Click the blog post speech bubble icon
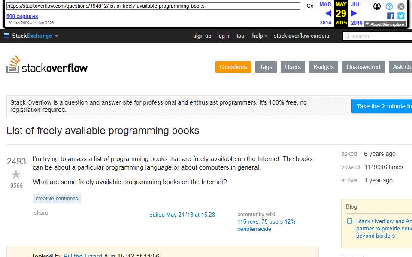Viewport: 412px width, 257px height. pyautogui.click(x=349, y=221)
